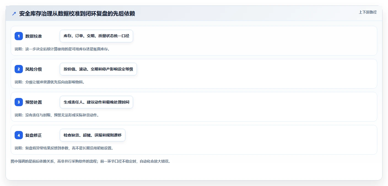The height and width of the screenshot is (186, 388).
Task: Click the 上下游路径 label in header
Action: click(368, 12)
